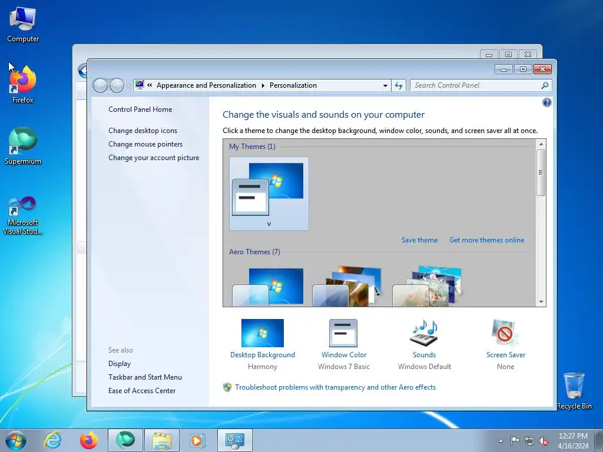
Task: Launch Firefox from the taskbar
Action: [x=88, y=440]
